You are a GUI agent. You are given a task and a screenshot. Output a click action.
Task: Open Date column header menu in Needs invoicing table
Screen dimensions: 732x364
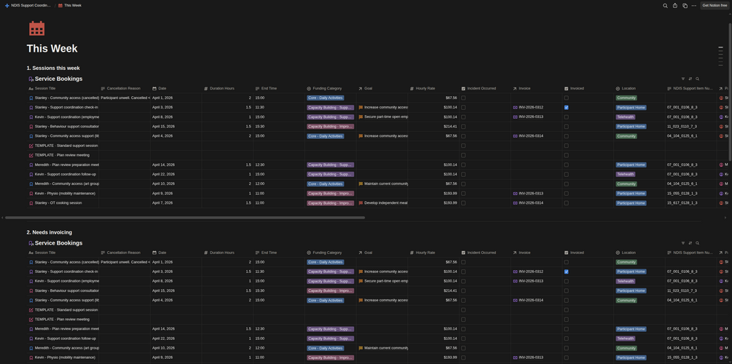(176, 253)
